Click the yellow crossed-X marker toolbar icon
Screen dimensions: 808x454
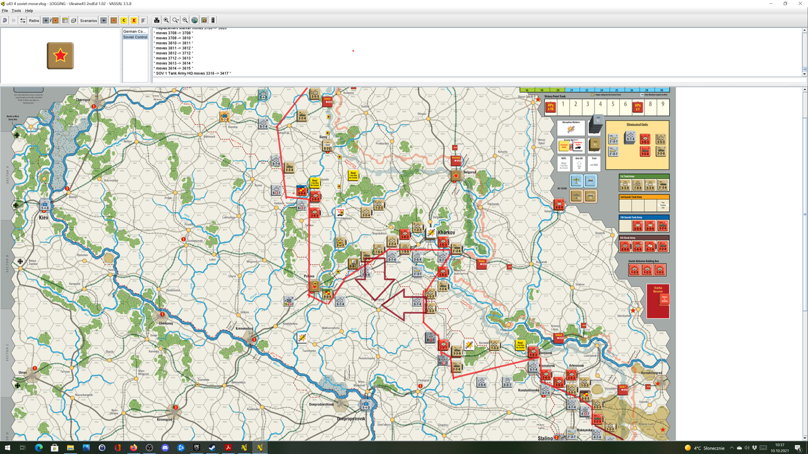(134, 20)
